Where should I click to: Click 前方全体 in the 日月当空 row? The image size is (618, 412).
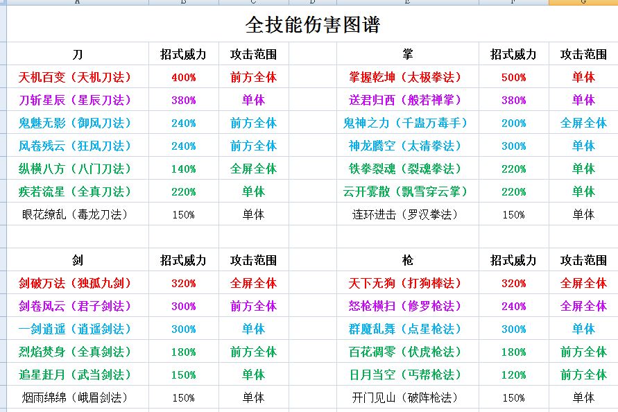point(583,374)
